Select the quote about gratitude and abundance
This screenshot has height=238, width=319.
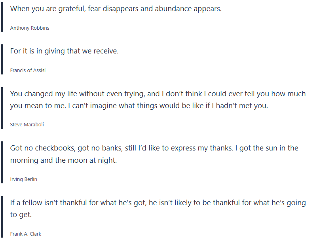[116, 9]
